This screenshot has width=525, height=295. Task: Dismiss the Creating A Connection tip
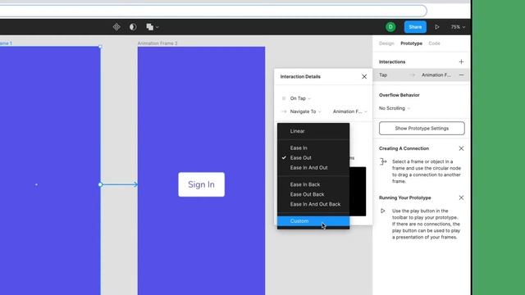click(461, 148)
